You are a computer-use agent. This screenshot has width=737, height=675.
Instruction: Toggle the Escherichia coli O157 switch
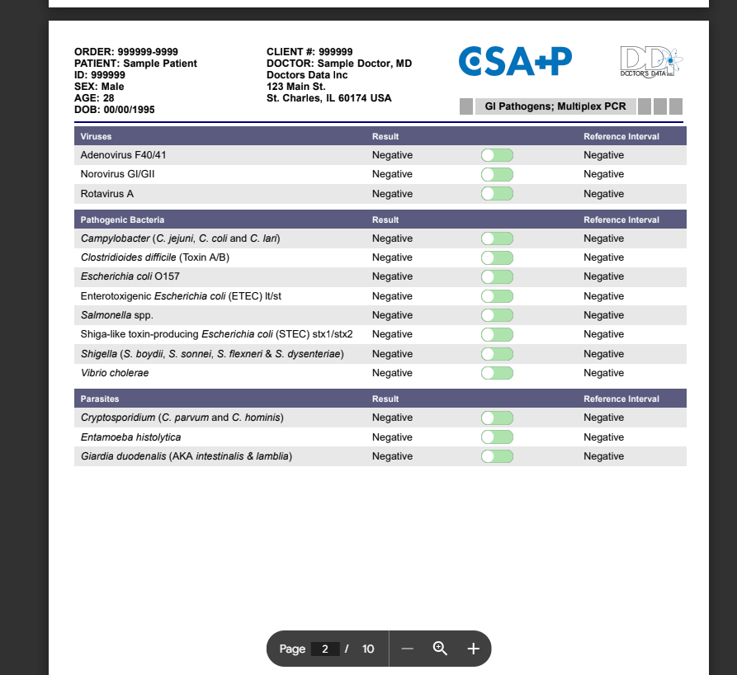point(497,276)
